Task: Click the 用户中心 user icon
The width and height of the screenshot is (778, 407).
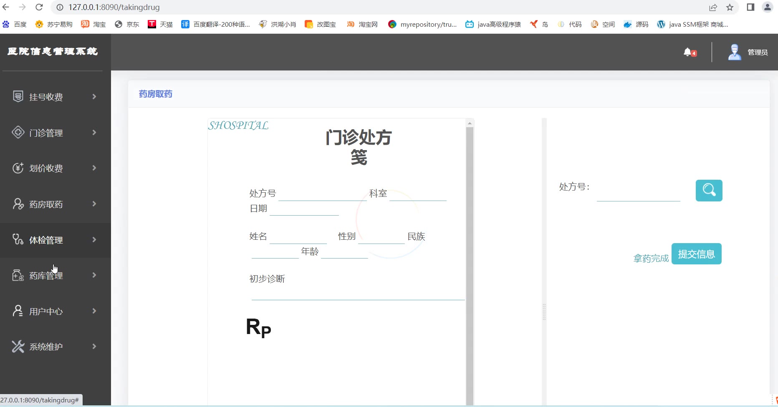Action: pyautogui.click(x=18, y=311)
